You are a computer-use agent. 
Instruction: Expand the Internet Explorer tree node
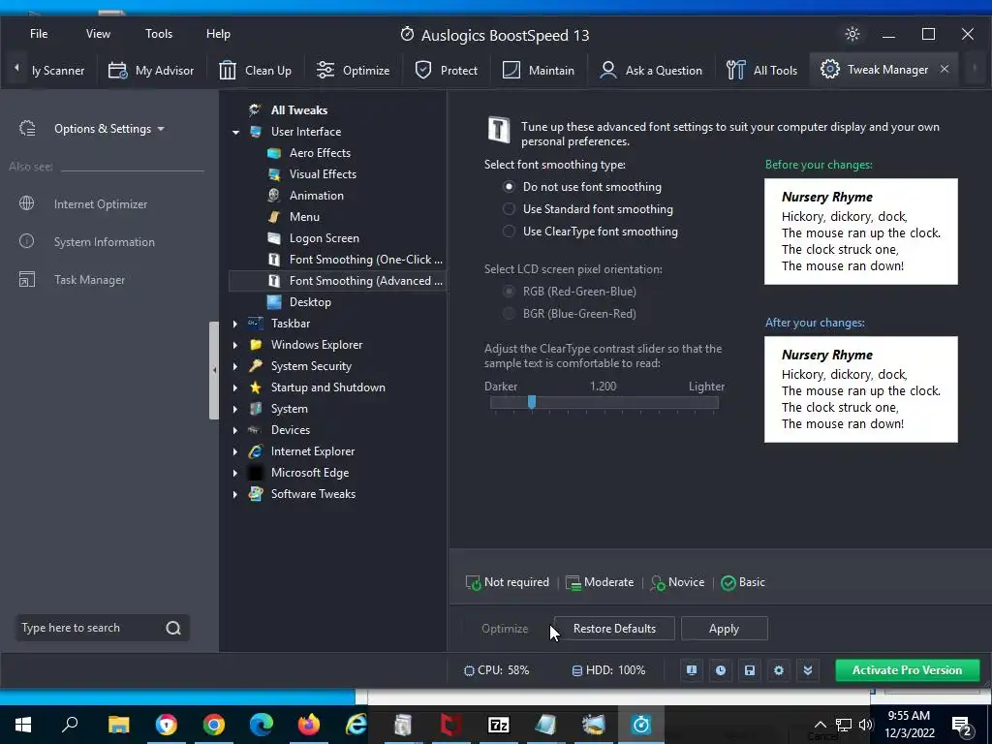235,451
